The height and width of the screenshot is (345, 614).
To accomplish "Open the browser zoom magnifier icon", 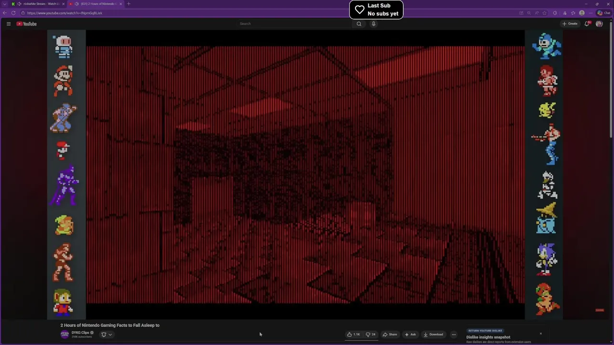I will tap(529, 13).
